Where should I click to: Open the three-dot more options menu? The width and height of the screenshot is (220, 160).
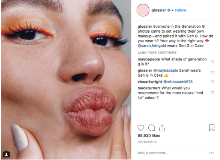(x=211, y=153)
